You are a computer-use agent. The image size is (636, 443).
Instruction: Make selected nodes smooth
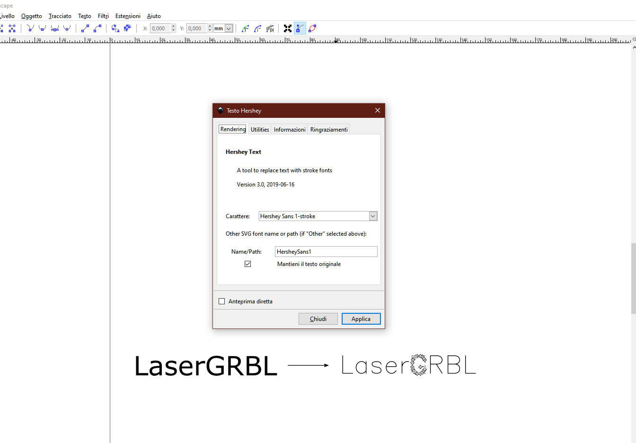[43, 28]
